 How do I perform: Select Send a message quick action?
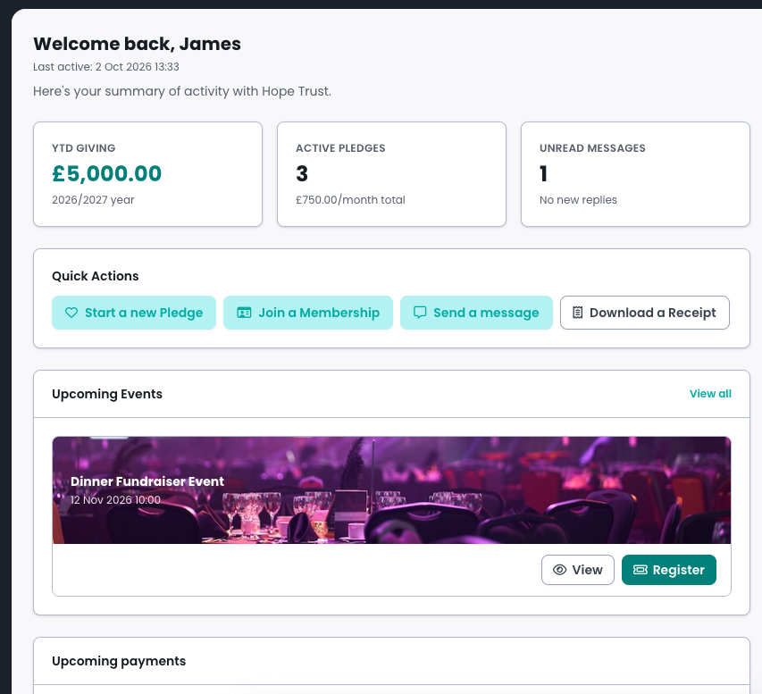pos(476,313)
